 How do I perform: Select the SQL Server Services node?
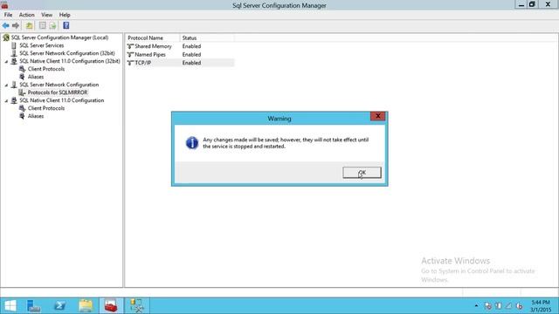41,45
